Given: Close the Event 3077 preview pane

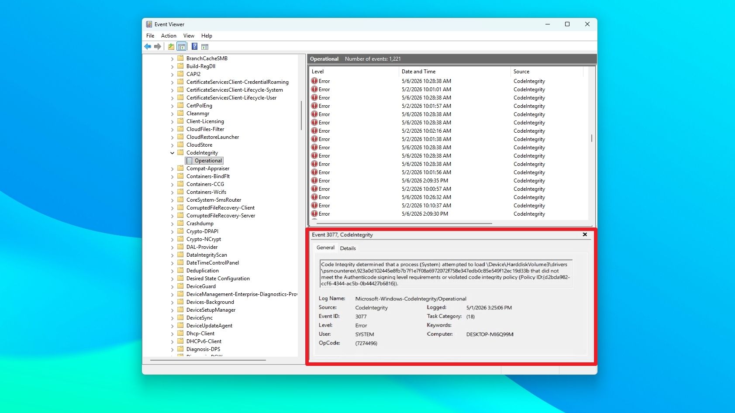Looking at the screenshot, I should coord(585,234).
